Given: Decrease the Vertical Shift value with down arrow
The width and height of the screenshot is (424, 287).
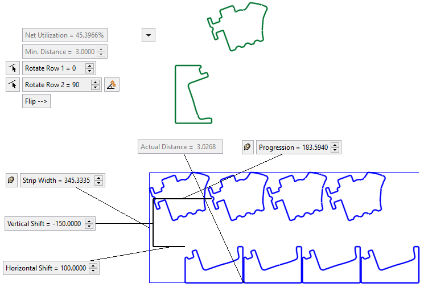Looking at the screenshot, I should (89, 226).
